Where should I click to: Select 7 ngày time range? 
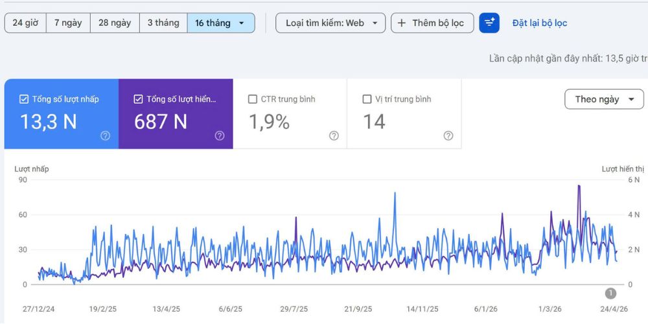68,23
